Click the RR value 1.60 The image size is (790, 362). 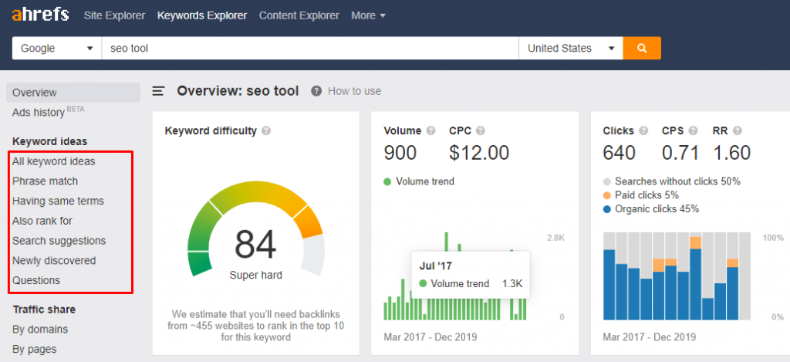tap(731, 153)
